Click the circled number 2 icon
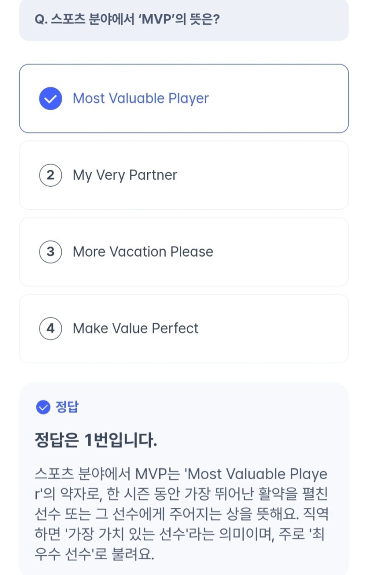 click(51, 175)
